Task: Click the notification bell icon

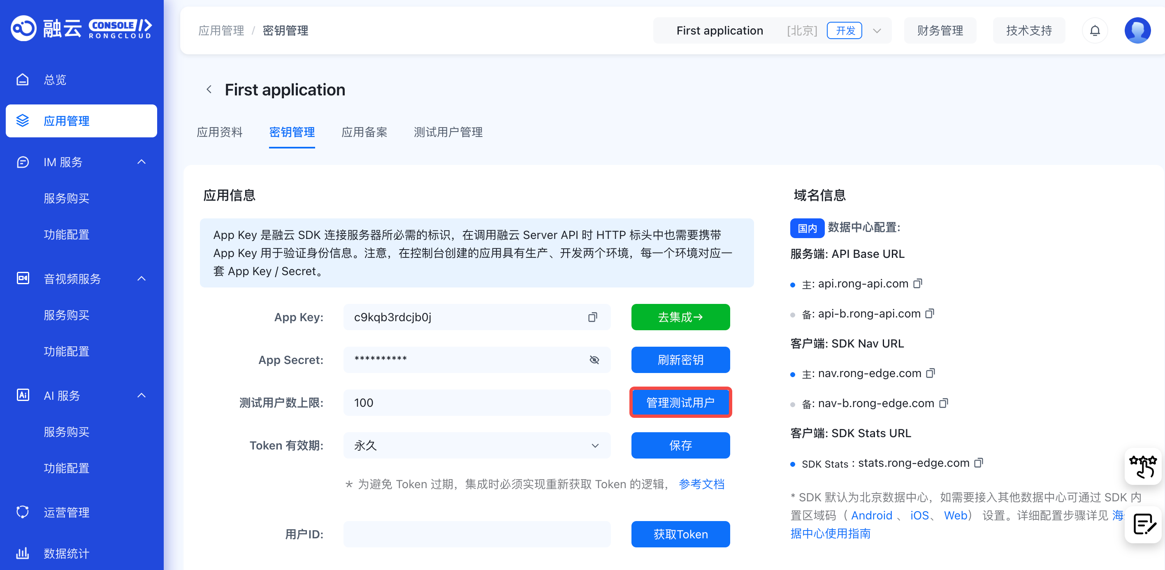Action: (x=1094, y=31)
